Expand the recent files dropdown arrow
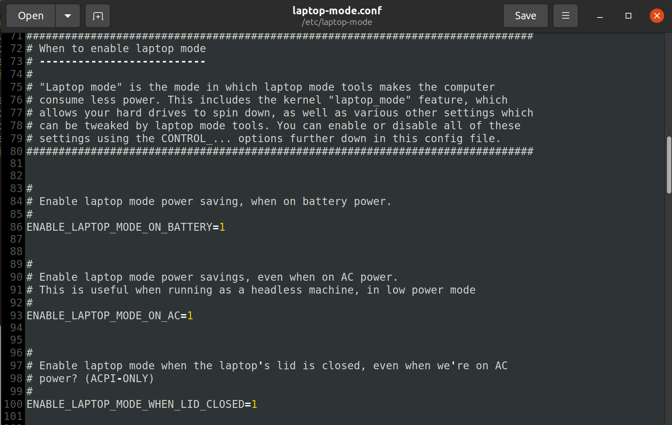This screenshot has height=425, width=672. click(x=68, y=16)
